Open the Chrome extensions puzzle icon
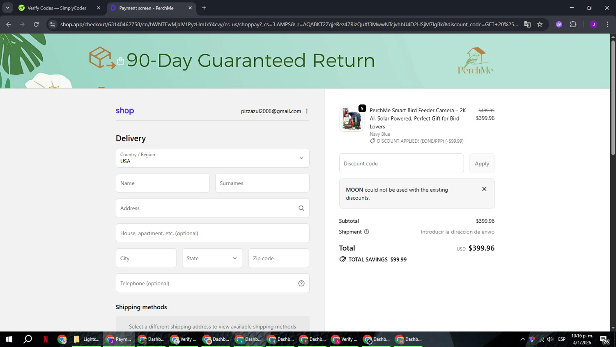The image size is (616, 347). [x=573, y=24]
